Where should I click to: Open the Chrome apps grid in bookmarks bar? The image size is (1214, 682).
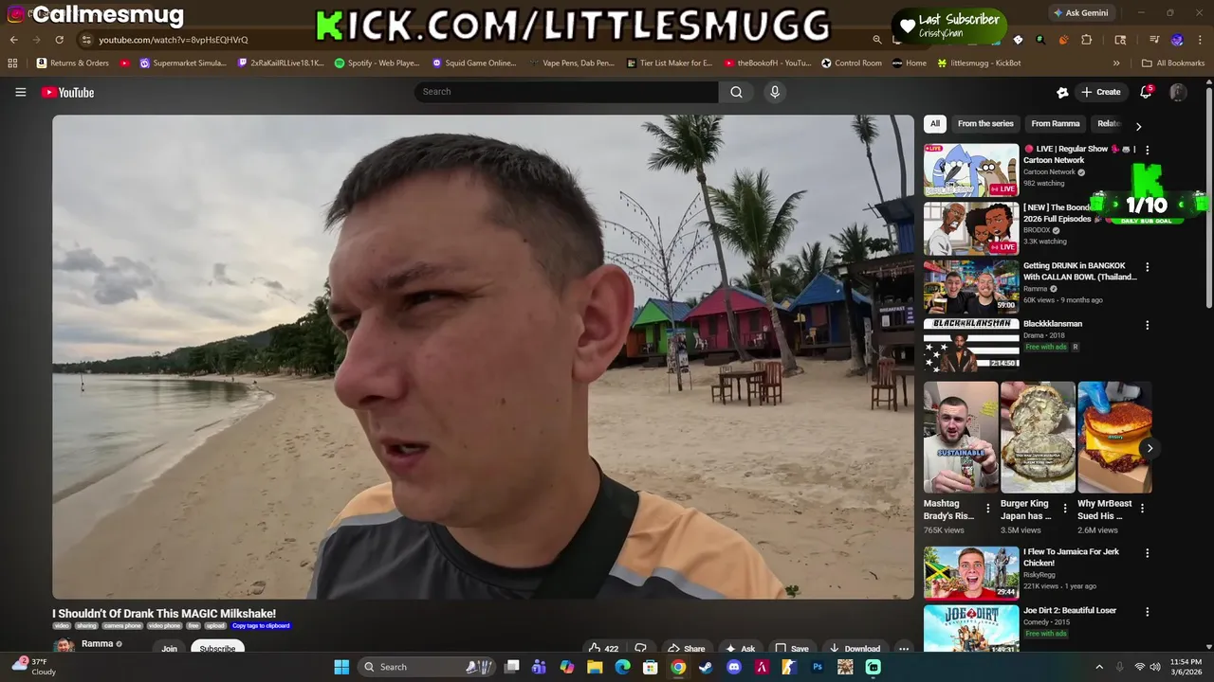pyautogui.click(x=12, y=63)
